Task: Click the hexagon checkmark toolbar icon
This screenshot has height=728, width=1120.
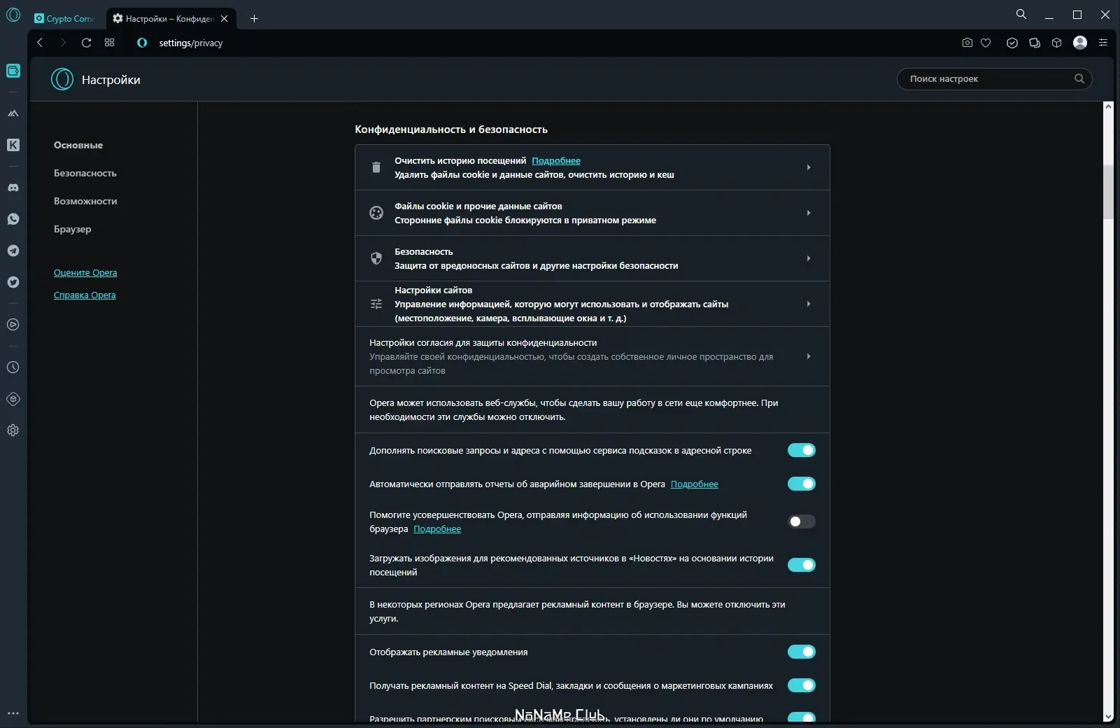Action: (1012, 43)
